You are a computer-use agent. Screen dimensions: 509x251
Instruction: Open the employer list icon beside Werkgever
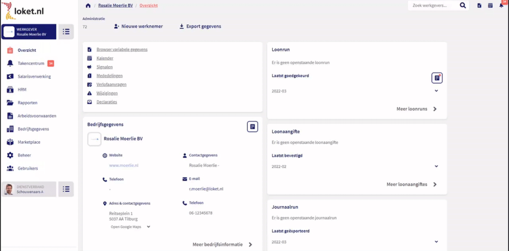tap(66, 32)
